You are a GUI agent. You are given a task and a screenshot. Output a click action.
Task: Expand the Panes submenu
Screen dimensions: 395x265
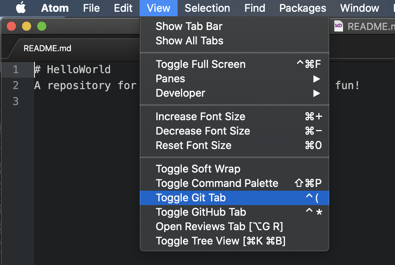[170, 79]
